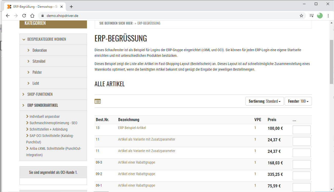Open a new browser tab
The image size is (334, 192).
[71, 7]
